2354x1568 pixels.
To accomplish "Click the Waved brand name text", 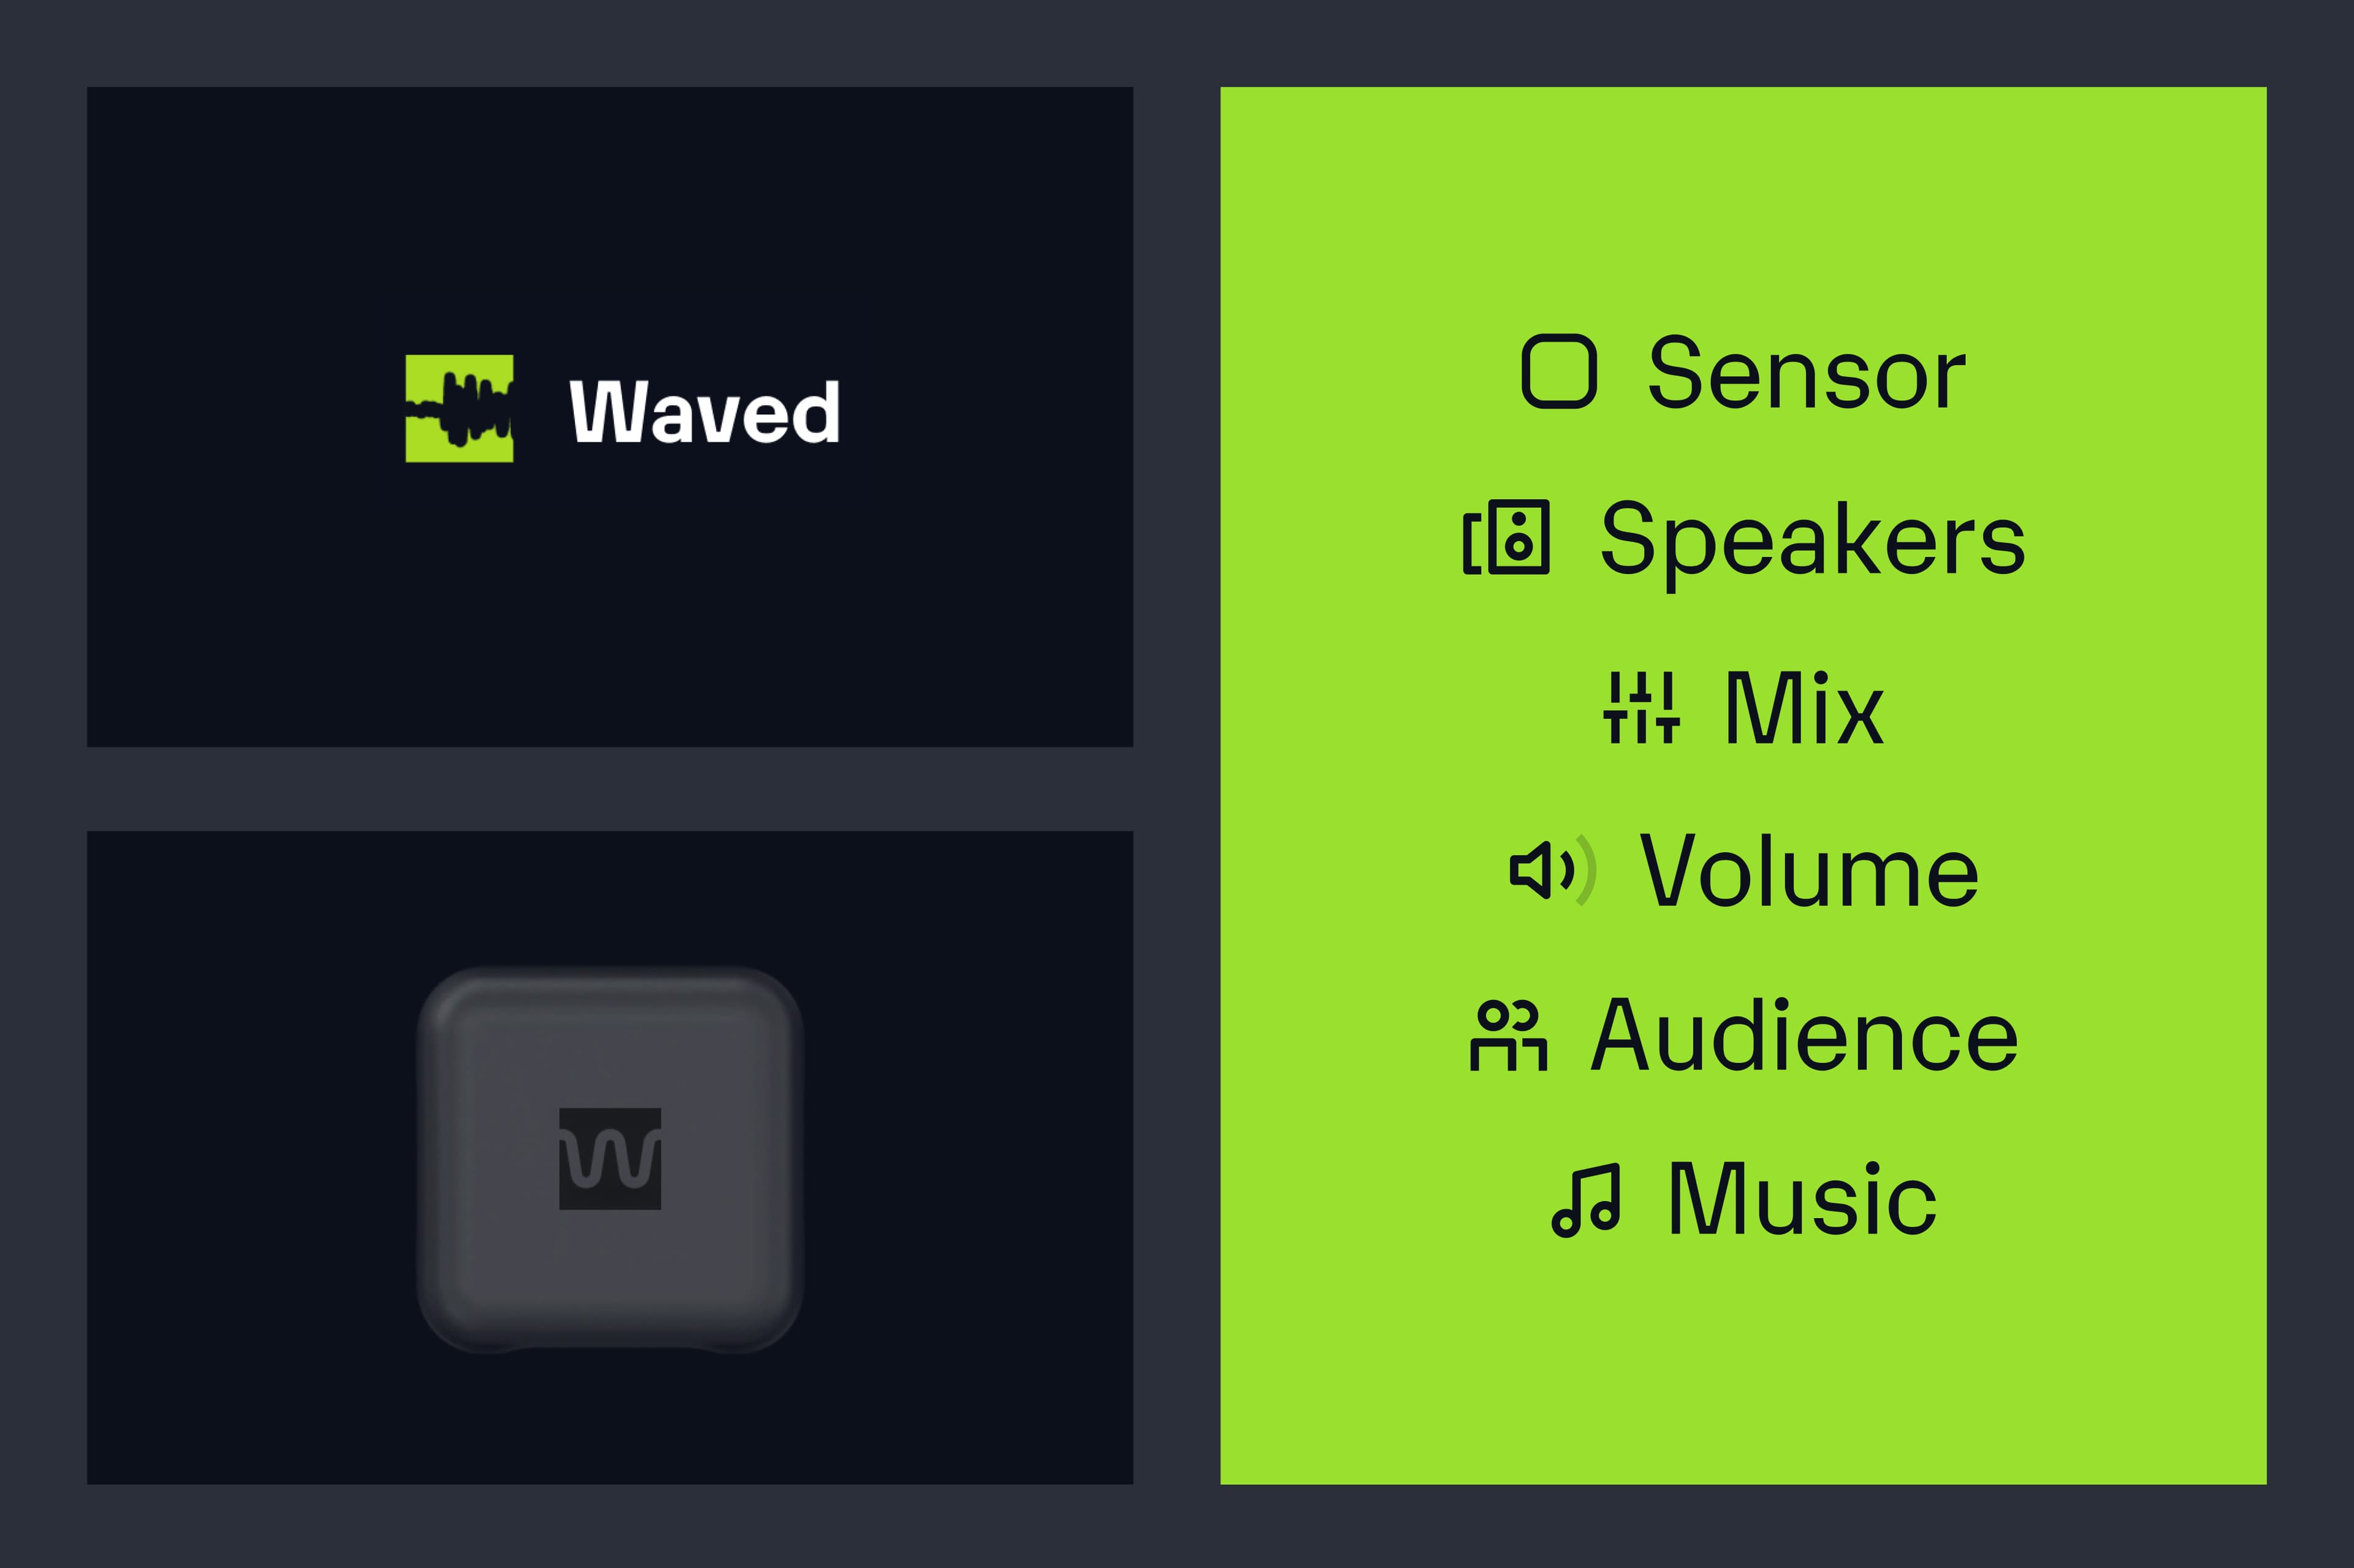I will tap(704, 411).
